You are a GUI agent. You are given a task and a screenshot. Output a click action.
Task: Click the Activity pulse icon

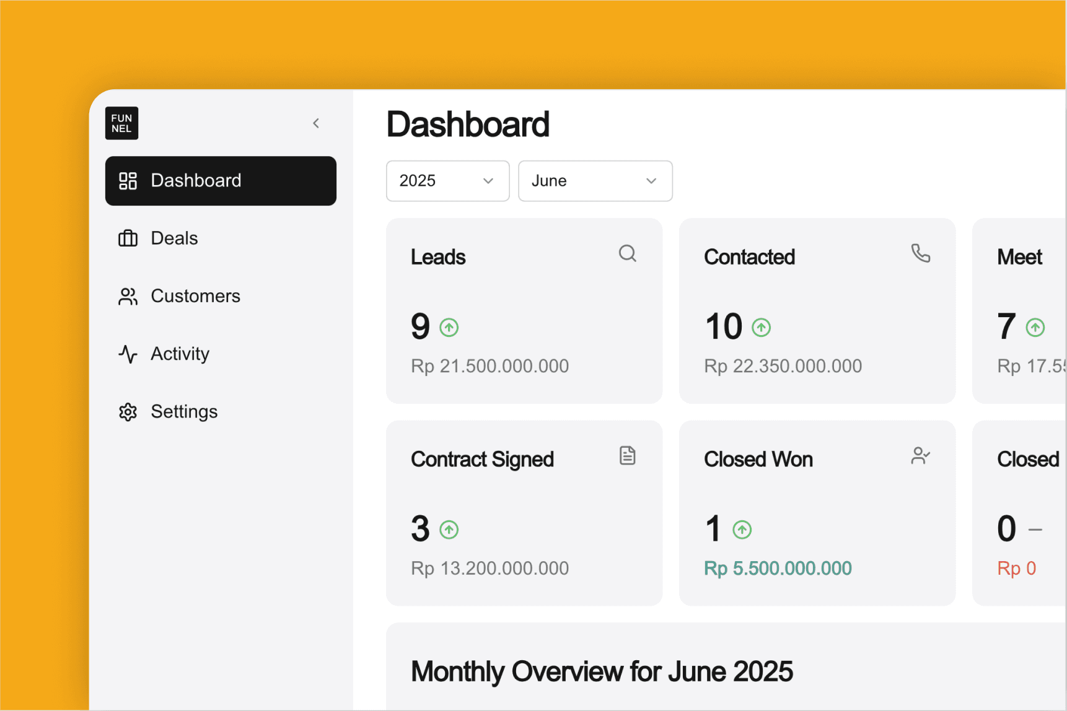pyautogui.click(x=128, y=354)
